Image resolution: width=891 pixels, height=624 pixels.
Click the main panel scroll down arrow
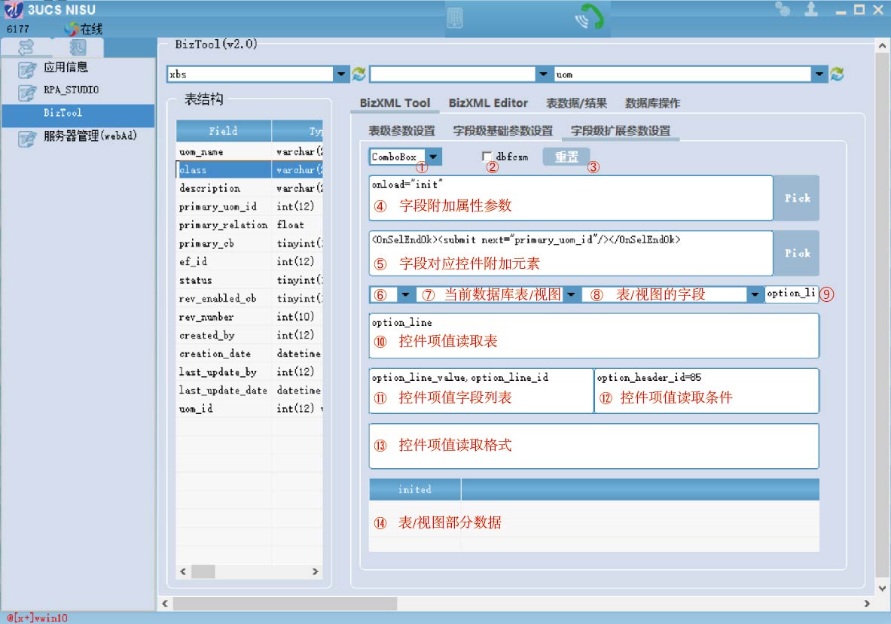click(882, 588)
